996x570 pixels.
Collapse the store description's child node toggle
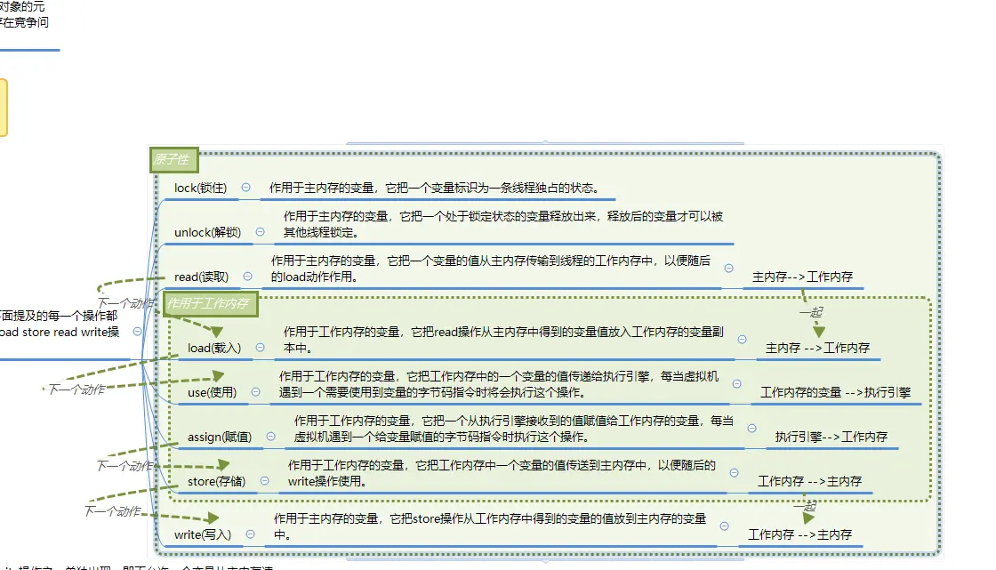tap(734, 473)
